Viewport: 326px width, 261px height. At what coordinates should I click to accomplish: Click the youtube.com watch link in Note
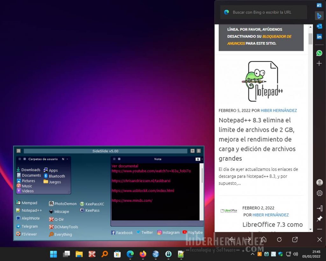tap(151, 171)
